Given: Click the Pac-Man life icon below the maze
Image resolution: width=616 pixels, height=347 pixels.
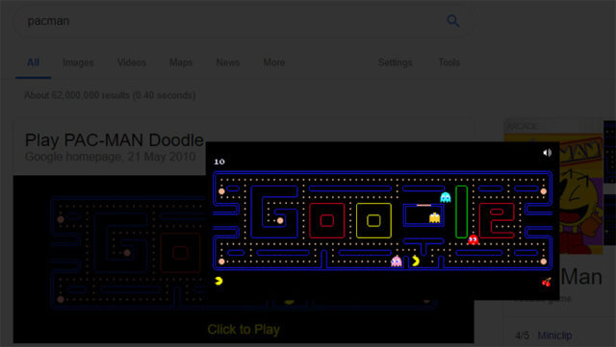Looking at the screenshot, I should [x=218, y=281].
